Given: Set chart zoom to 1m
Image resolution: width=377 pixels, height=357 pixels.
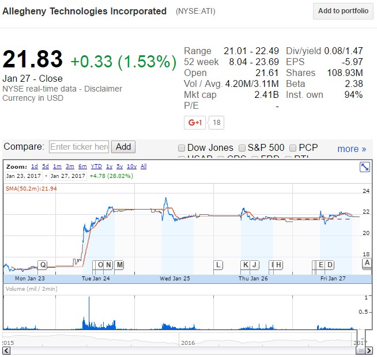Looking at the screenshot, I should 57,166.
